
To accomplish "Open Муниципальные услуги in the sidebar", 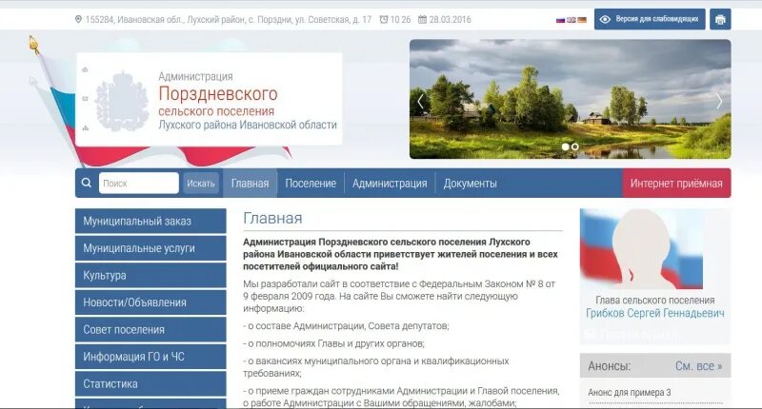I will pos(150,248).
